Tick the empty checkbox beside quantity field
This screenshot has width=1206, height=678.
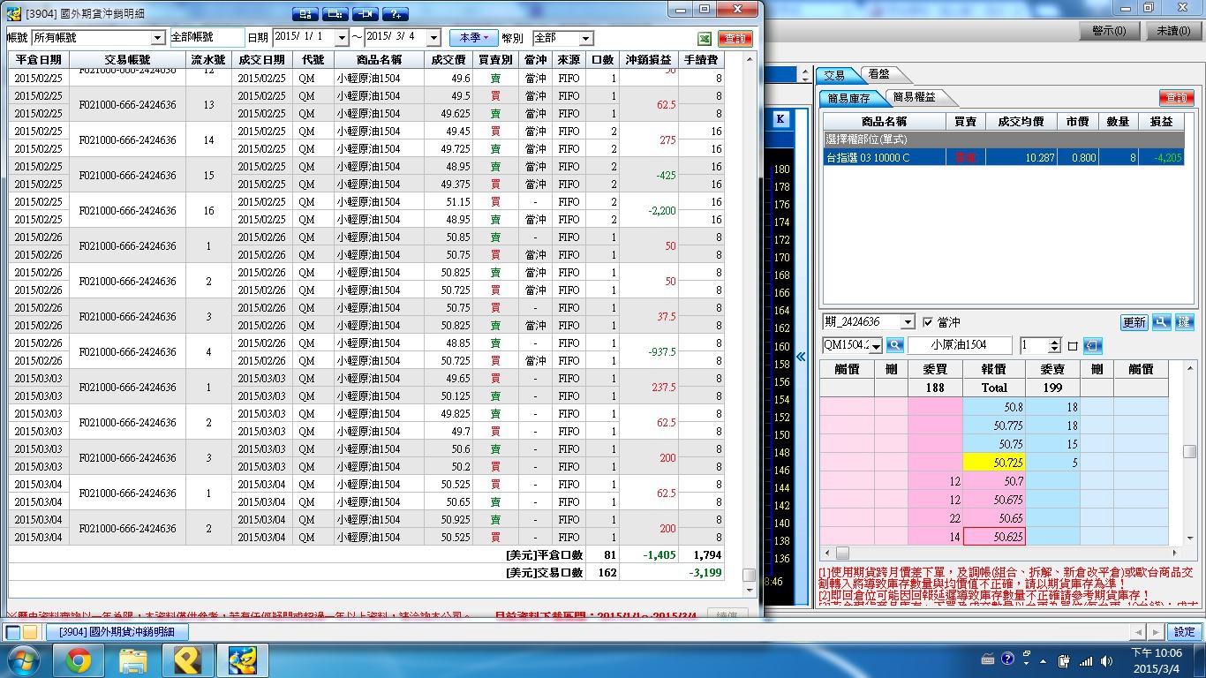click(1073, 346)
